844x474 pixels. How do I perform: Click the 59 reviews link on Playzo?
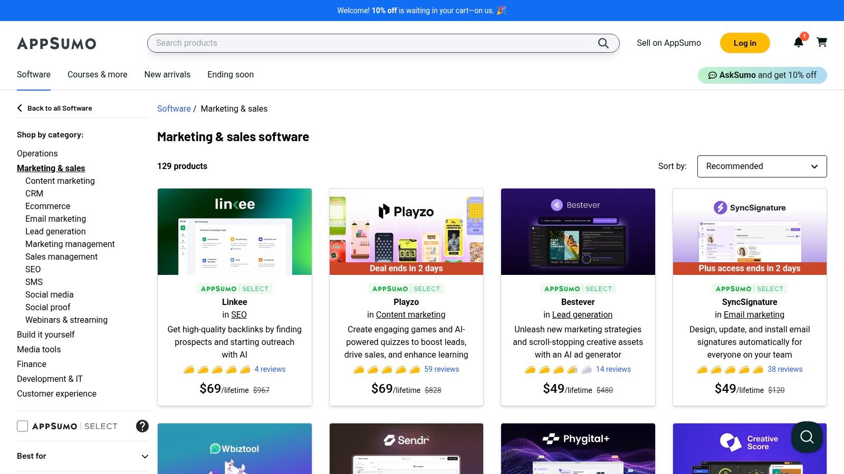[x=442, y=369]
